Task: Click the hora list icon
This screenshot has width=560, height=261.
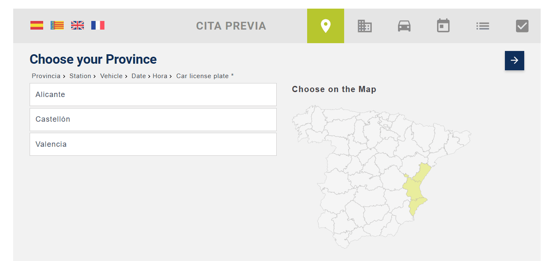Action: (482, 25)
